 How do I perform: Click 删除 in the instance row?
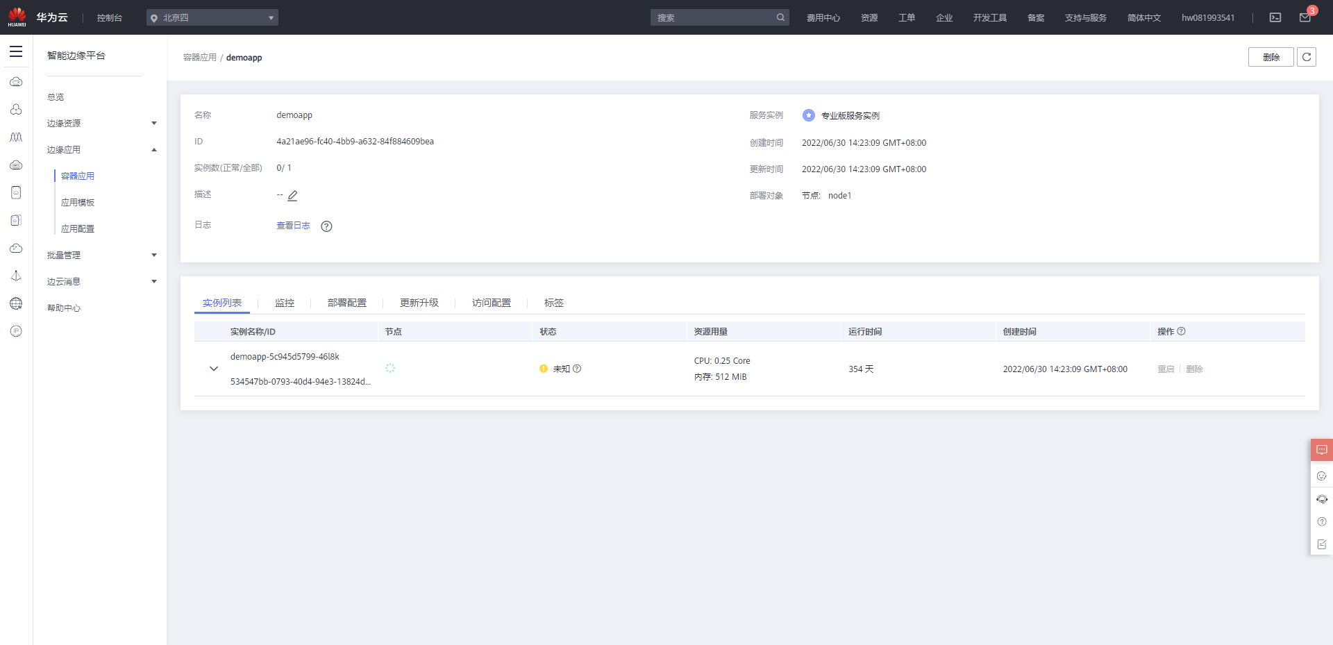pyautogui.click(x=1194, y=369)
